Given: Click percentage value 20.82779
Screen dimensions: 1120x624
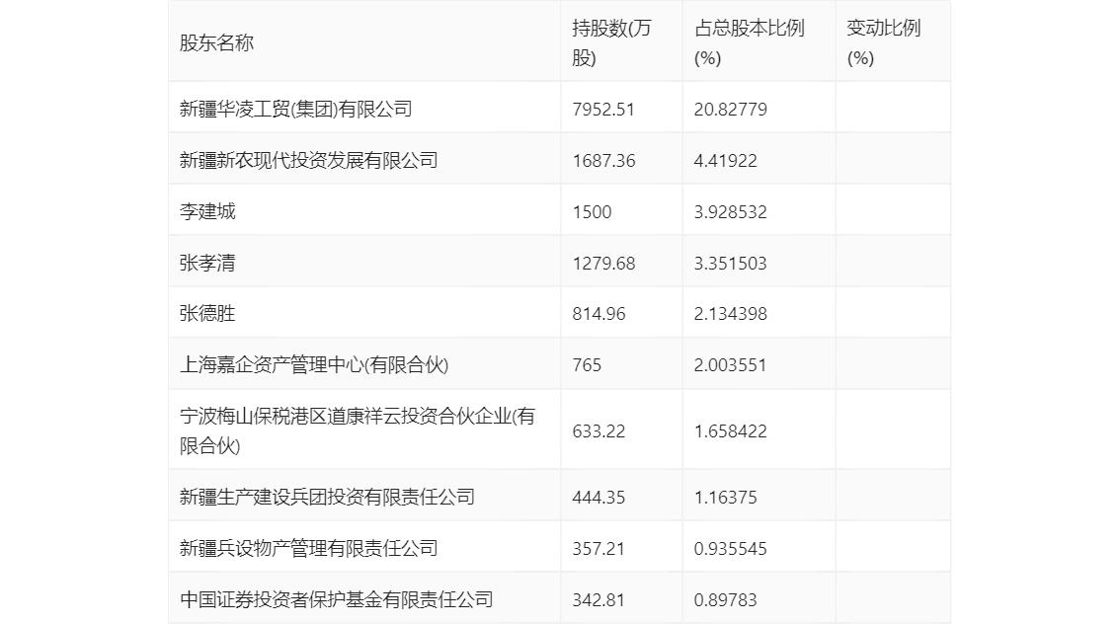Looking at the screenshot, I should coord(731,110).
